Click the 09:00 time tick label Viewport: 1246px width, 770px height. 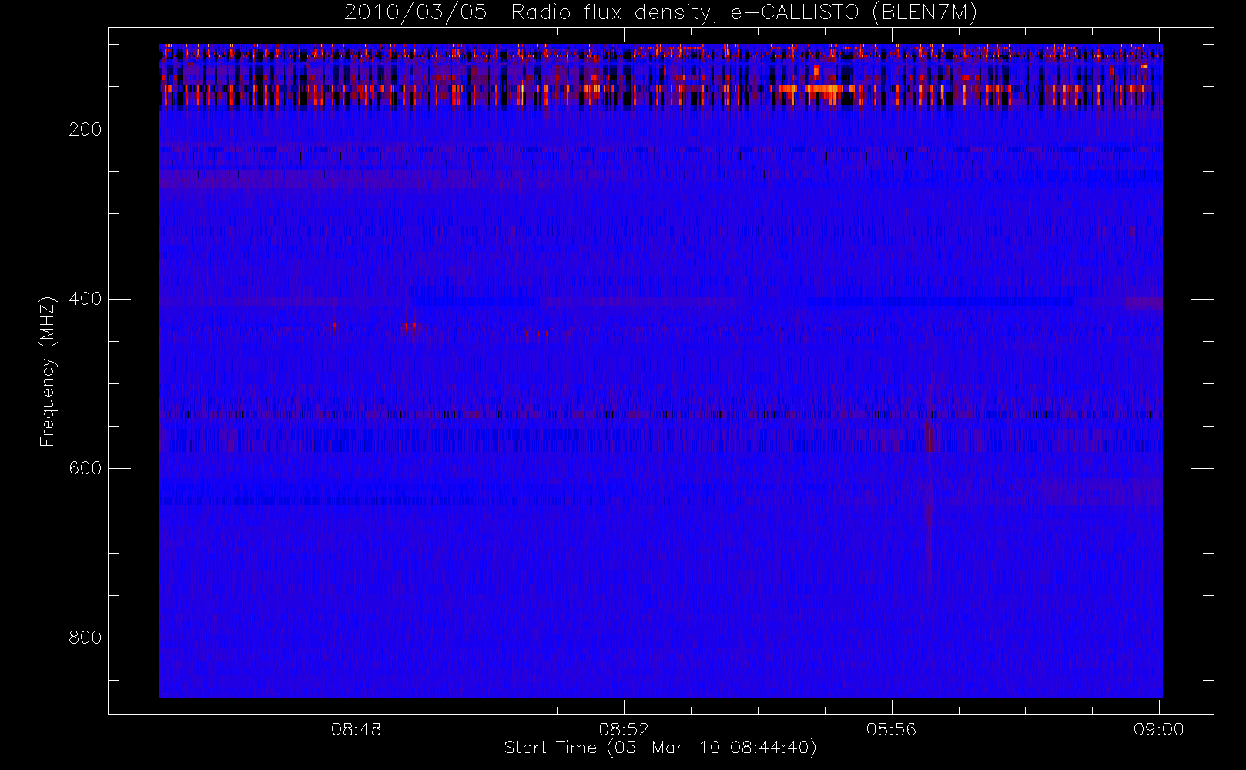[x=1158, y=729]
